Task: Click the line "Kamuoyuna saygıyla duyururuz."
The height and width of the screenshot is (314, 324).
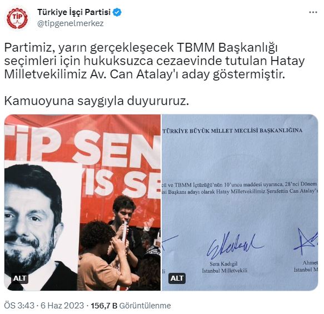Action: click(x=97, y=101)
